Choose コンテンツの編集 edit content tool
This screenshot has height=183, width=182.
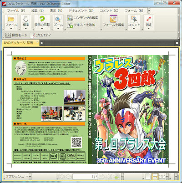coord(83,18)
